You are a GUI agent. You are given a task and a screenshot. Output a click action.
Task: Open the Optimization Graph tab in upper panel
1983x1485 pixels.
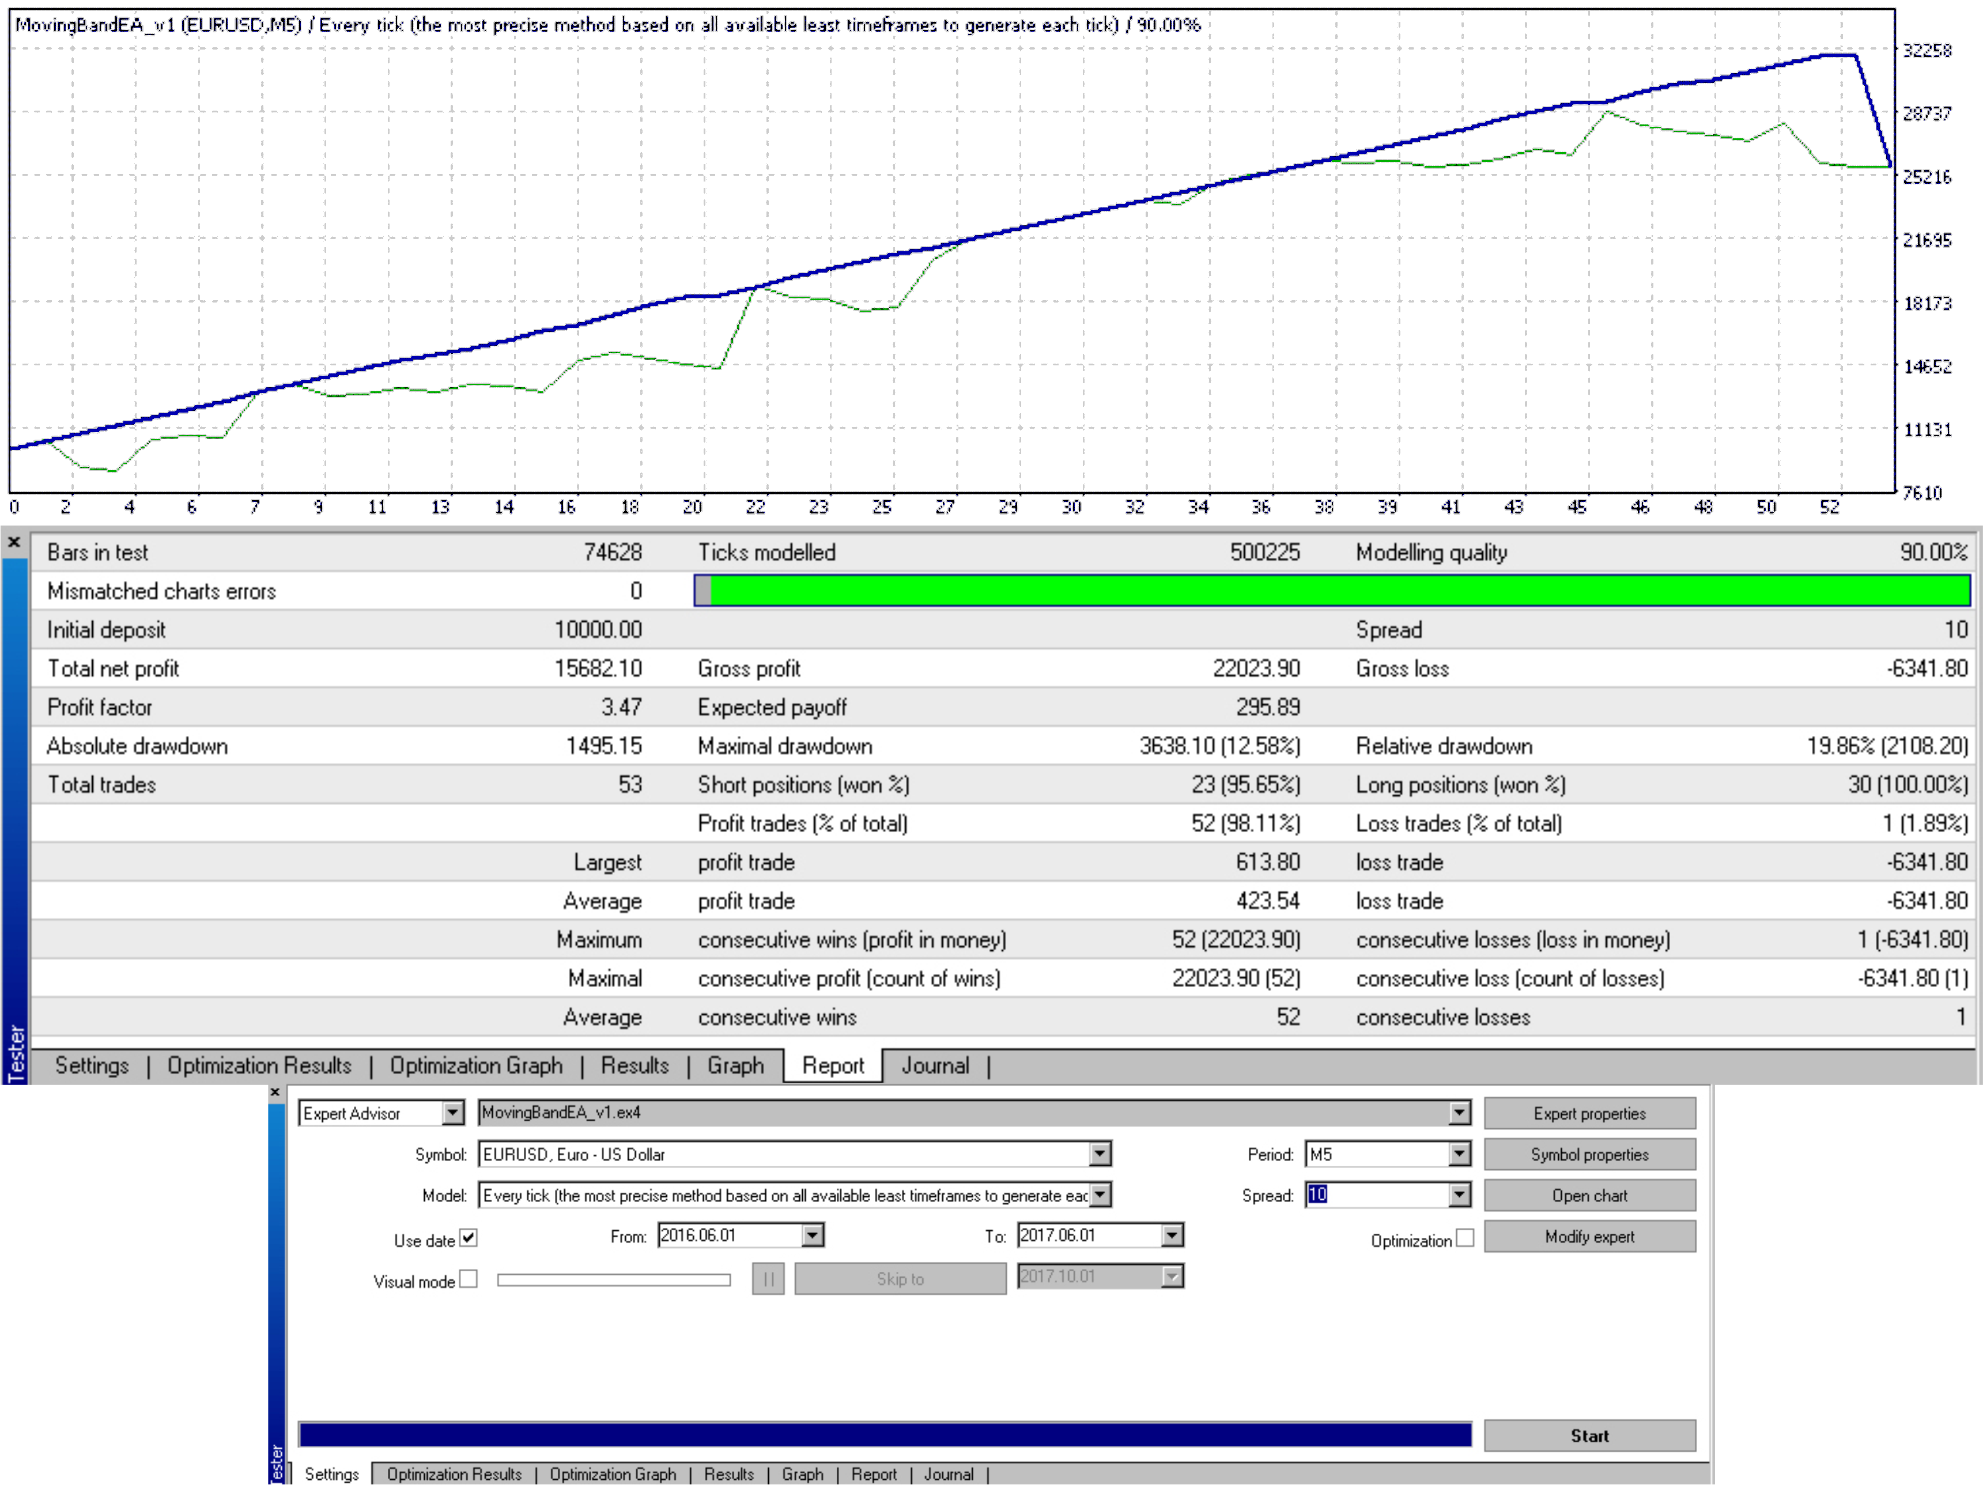coord(476,1065)
